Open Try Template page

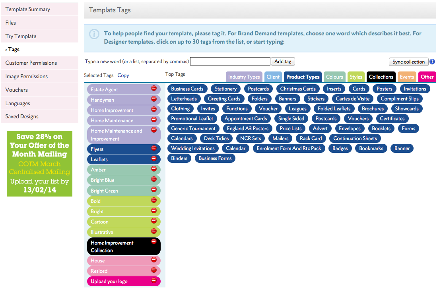(x=40, y=36)
